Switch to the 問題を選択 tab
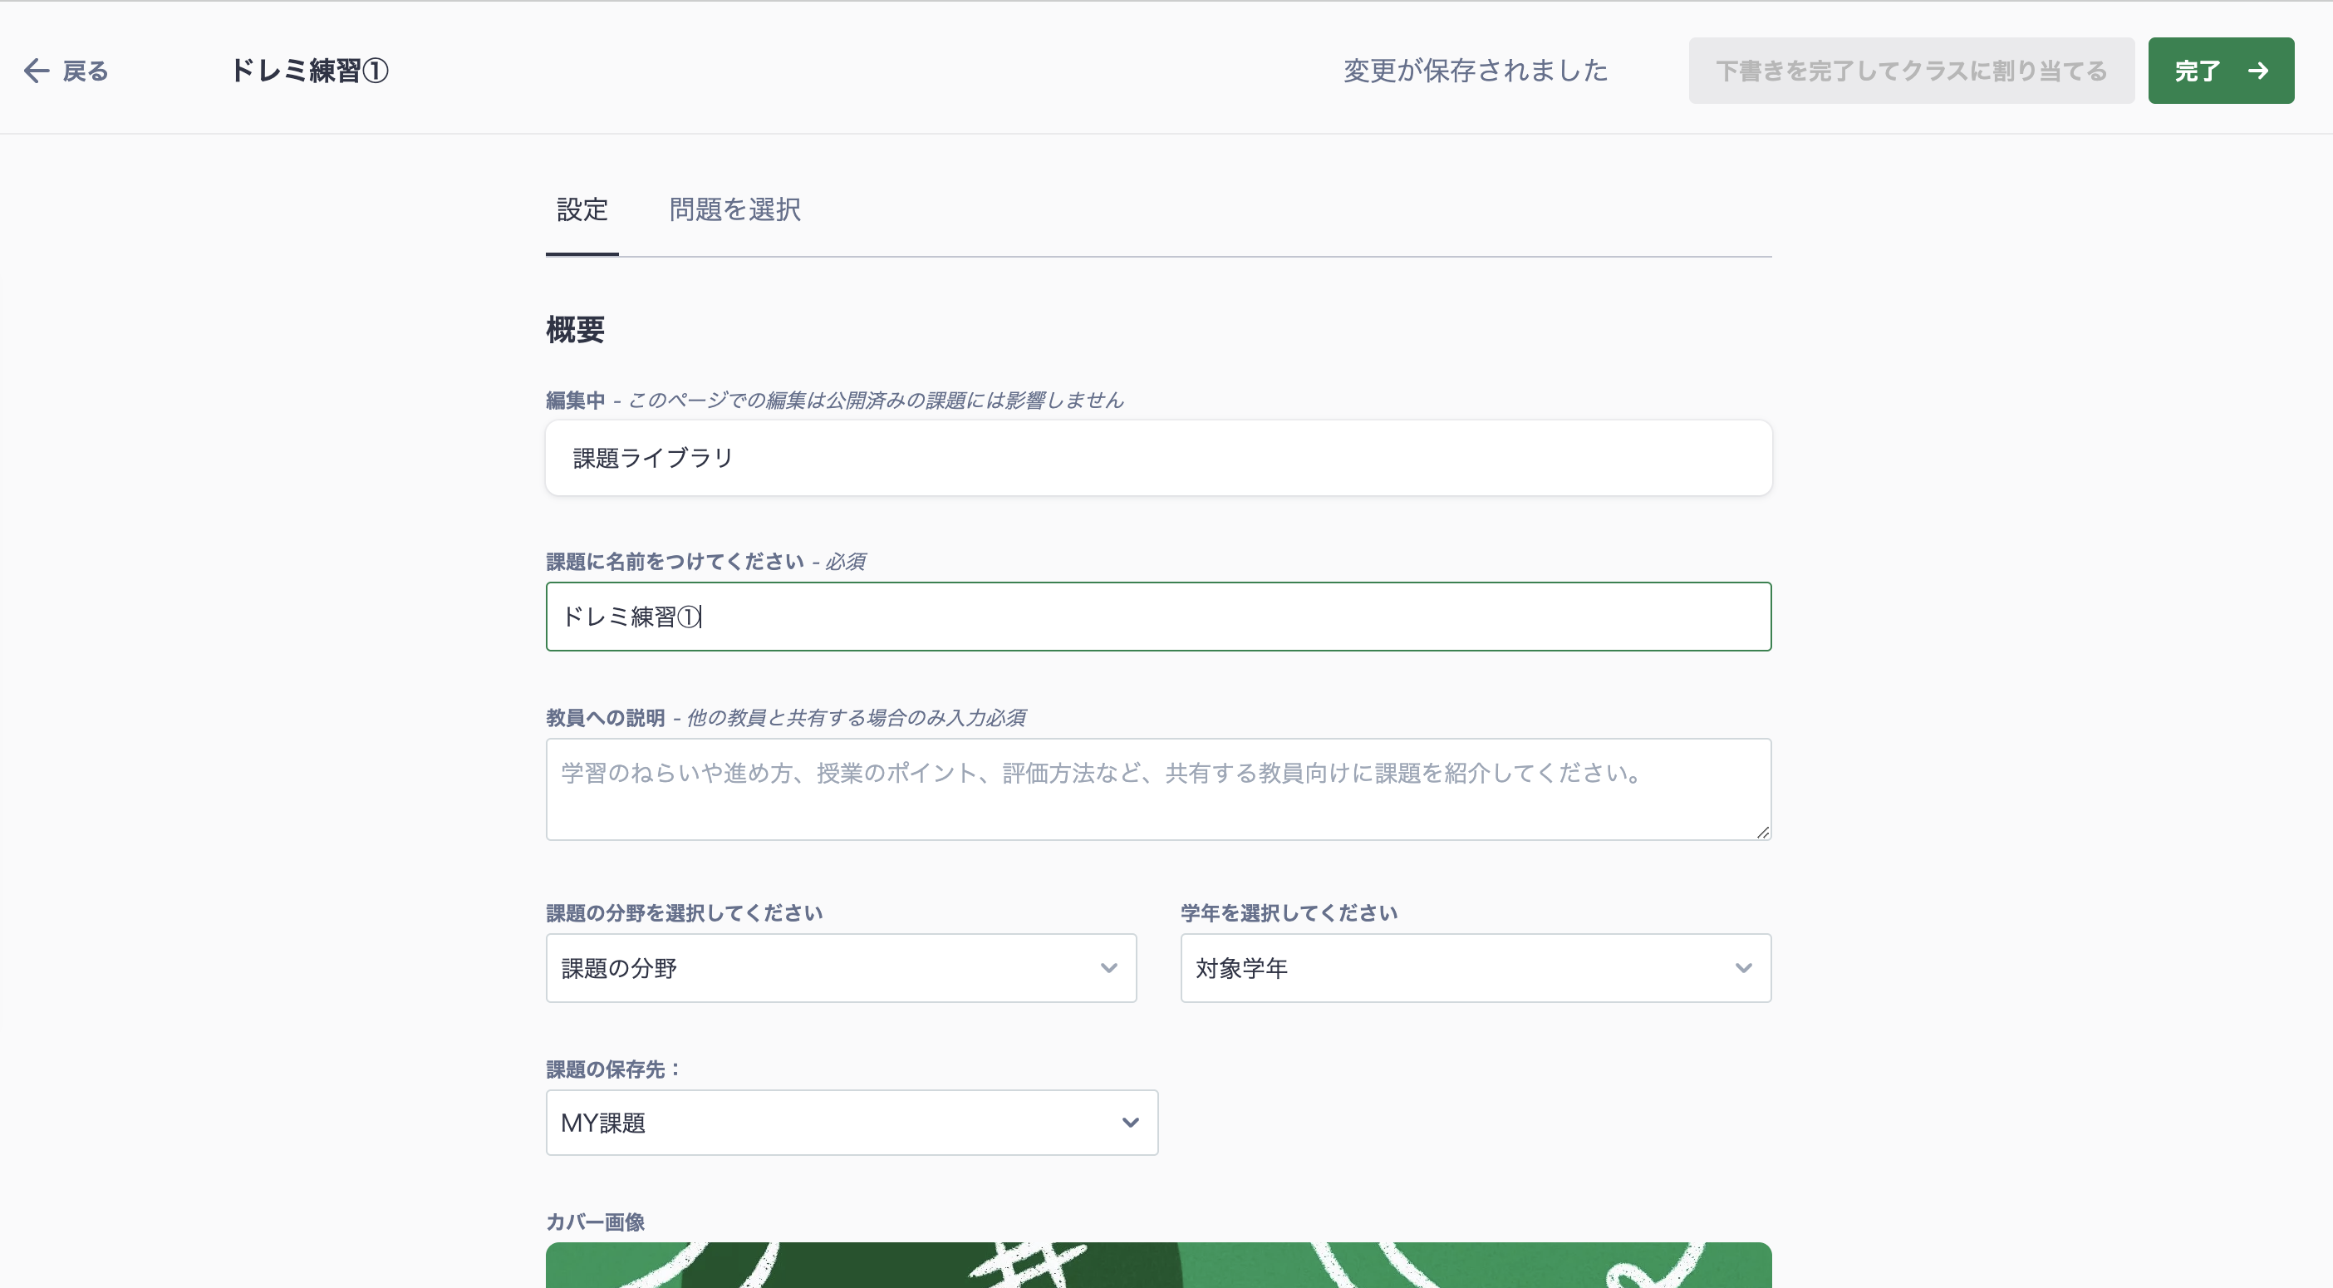The width and height of the screenshot is (2333, 1288). click(734, 210)
